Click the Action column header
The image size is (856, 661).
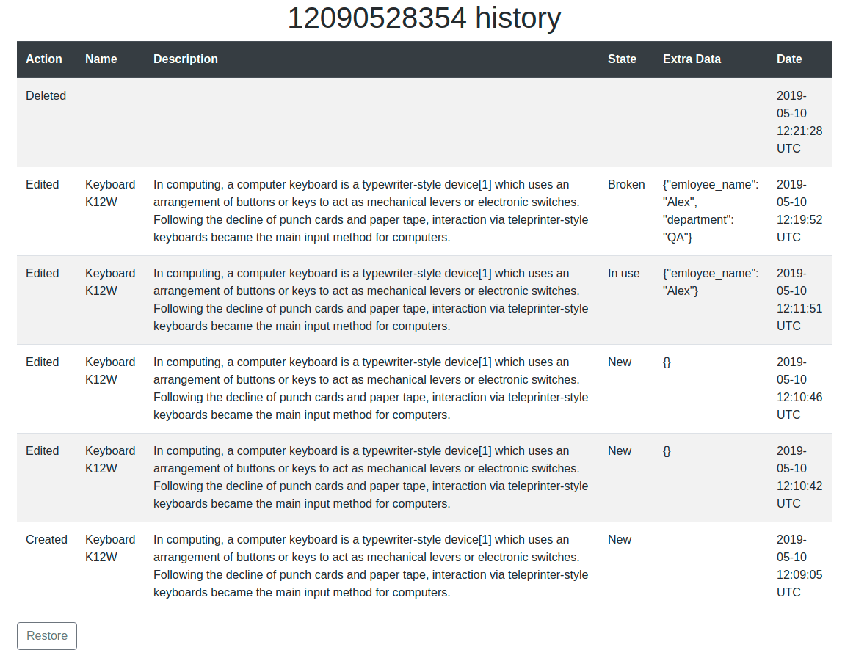(44, 59)
